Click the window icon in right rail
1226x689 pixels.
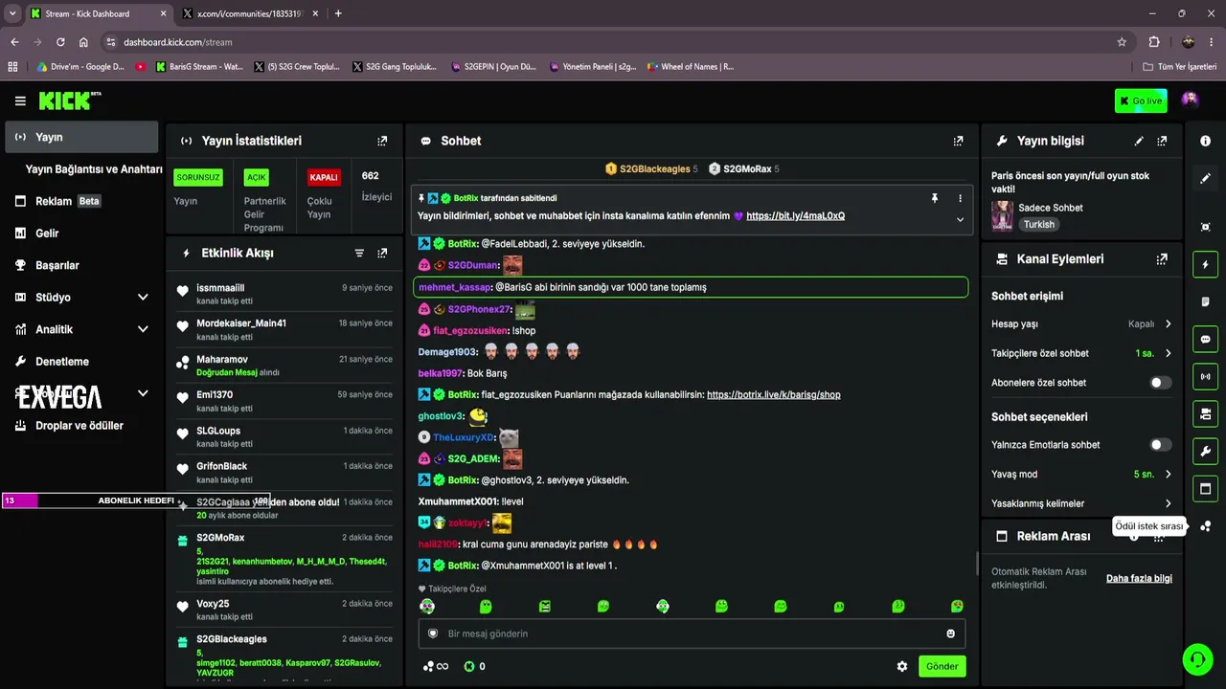tap(1205, 489)
